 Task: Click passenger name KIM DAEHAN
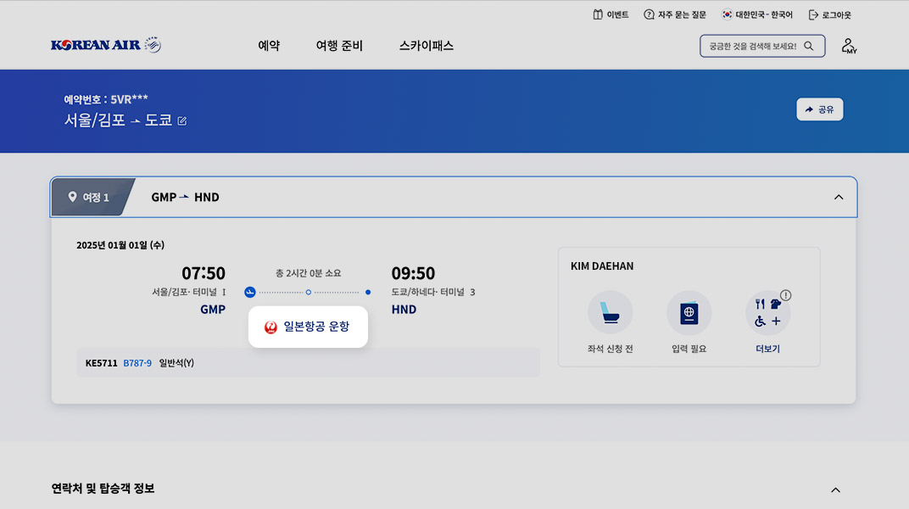click(x=602, y=266)
